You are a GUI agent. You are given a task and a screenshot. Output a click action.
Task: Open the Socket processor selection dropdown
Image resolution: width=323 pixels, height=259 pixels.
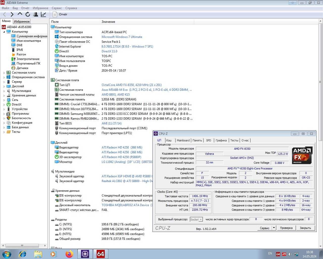(196, 219)
